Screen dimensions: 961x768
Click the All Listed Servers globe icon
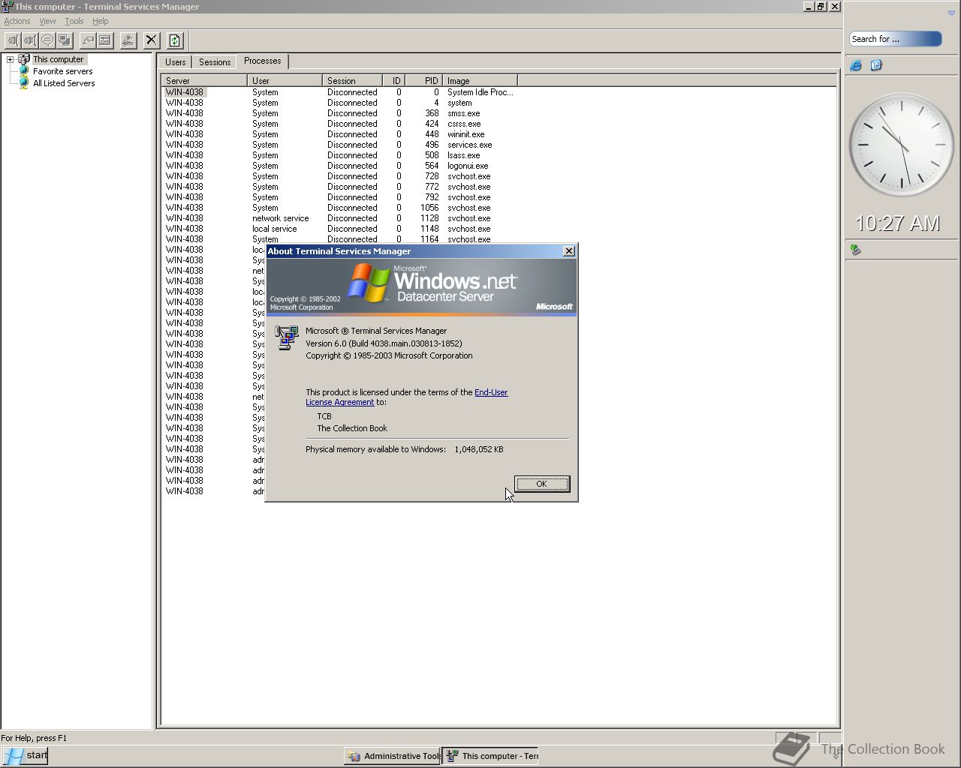coord(24,83)
